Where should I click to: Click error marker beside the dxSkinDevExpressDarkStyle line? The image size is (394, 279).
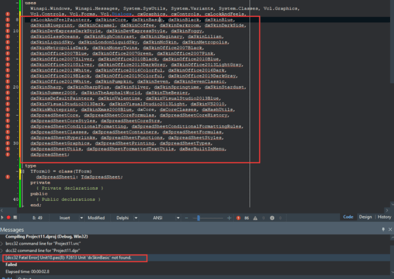[x=8, y=31]
